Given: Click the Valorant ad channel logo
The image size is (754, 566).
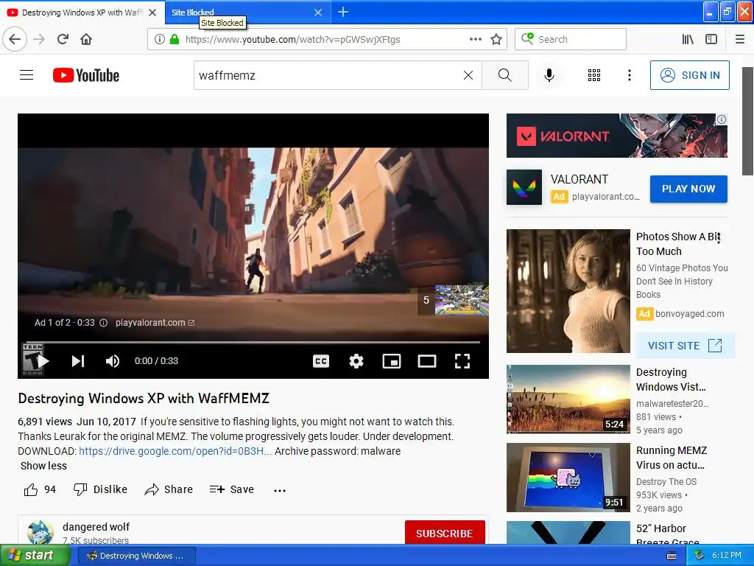Looking at the screenshot, I should tap(524, 187).
